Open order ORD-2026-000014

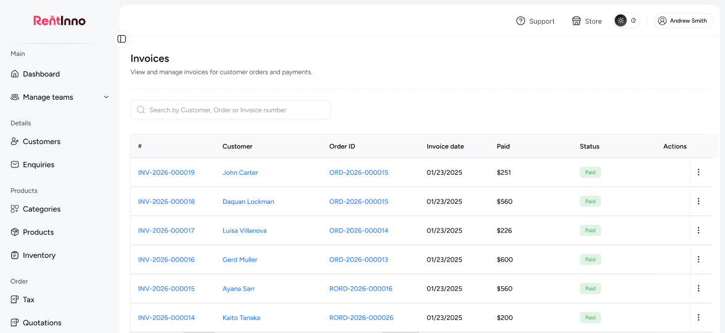point(359,230)
